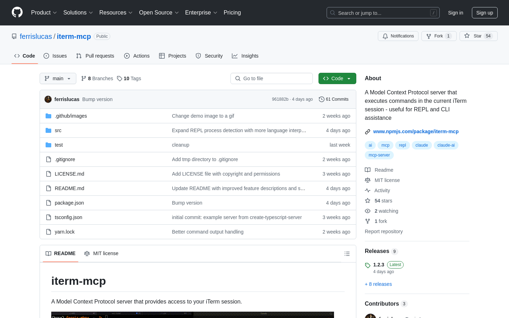
Task: Click 'Change demo image to a gif' commit message
Action: pyautogui.click(x=203, y=116)
